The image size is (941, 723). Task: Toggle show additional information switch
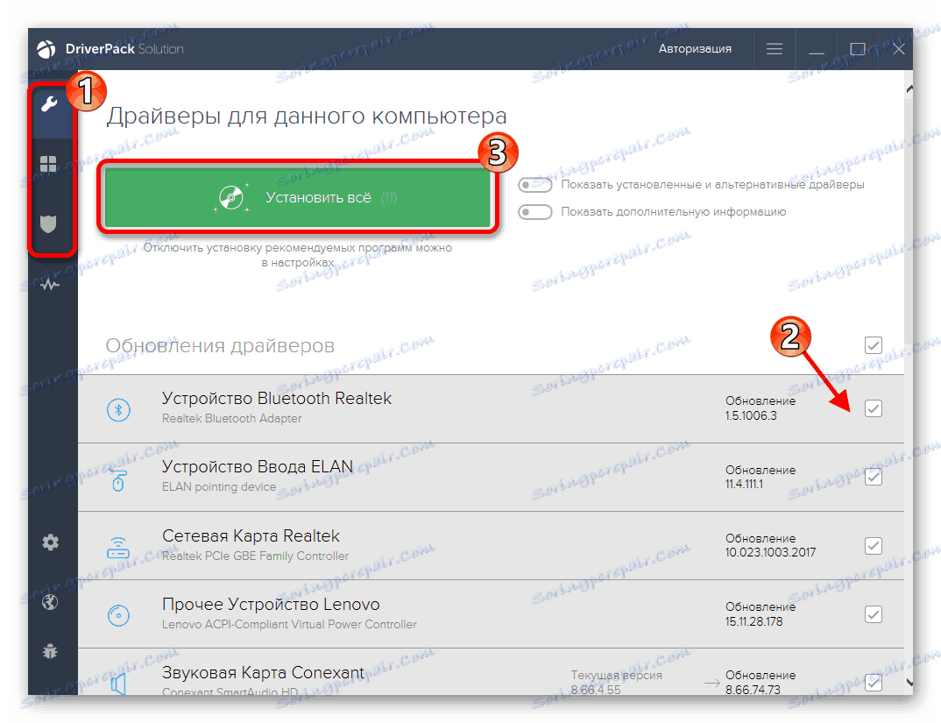(534, 212)
